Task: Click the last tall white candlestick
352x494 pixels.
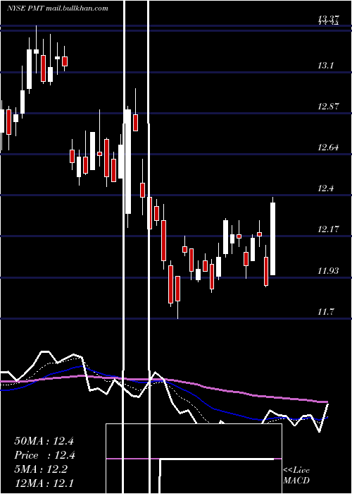Action: [273, 239]
